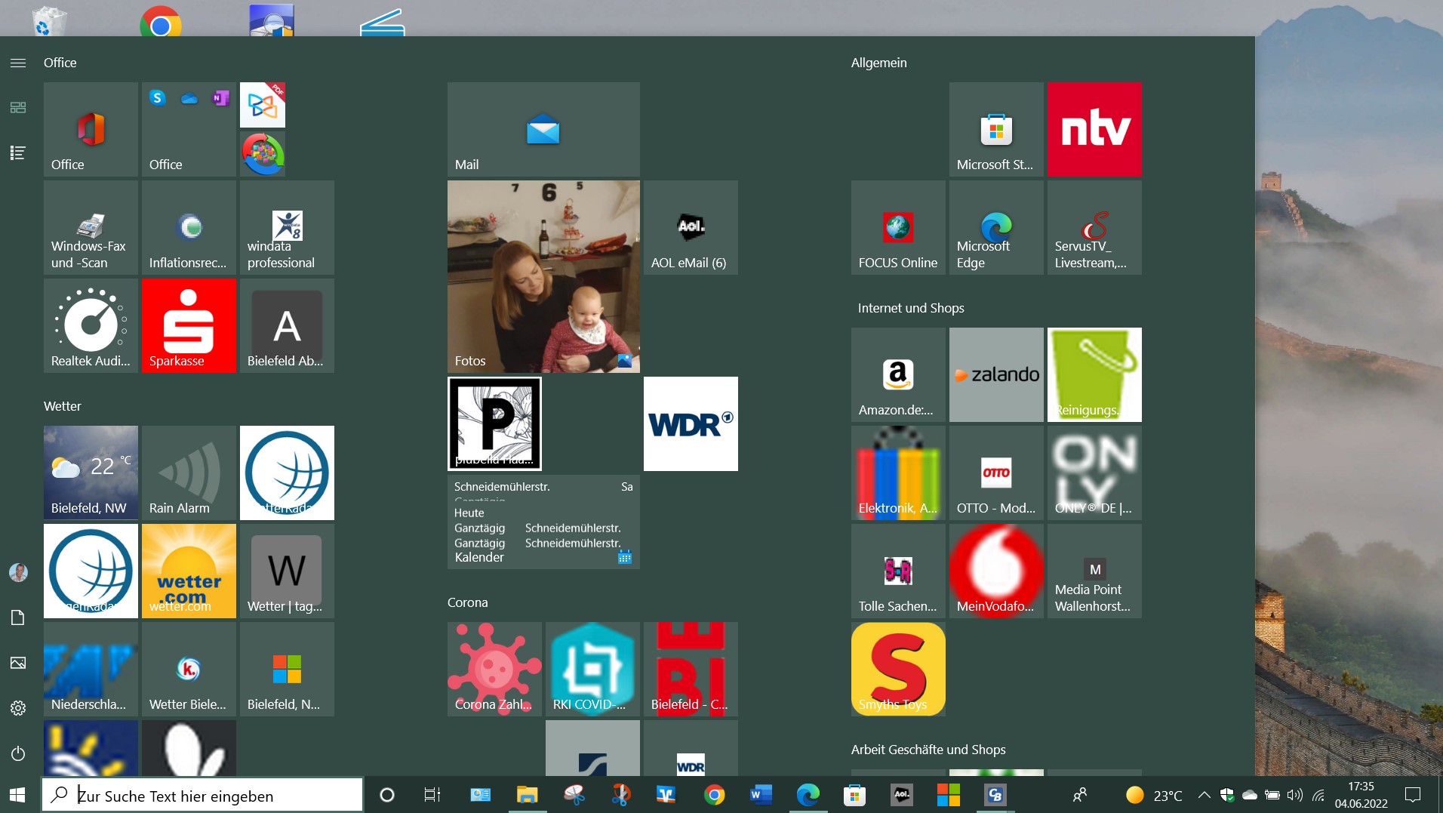This screenshot has height=813, width=1443.
Task: Open the taskbar clock showing 17:35
Action: pos(1361,795)
